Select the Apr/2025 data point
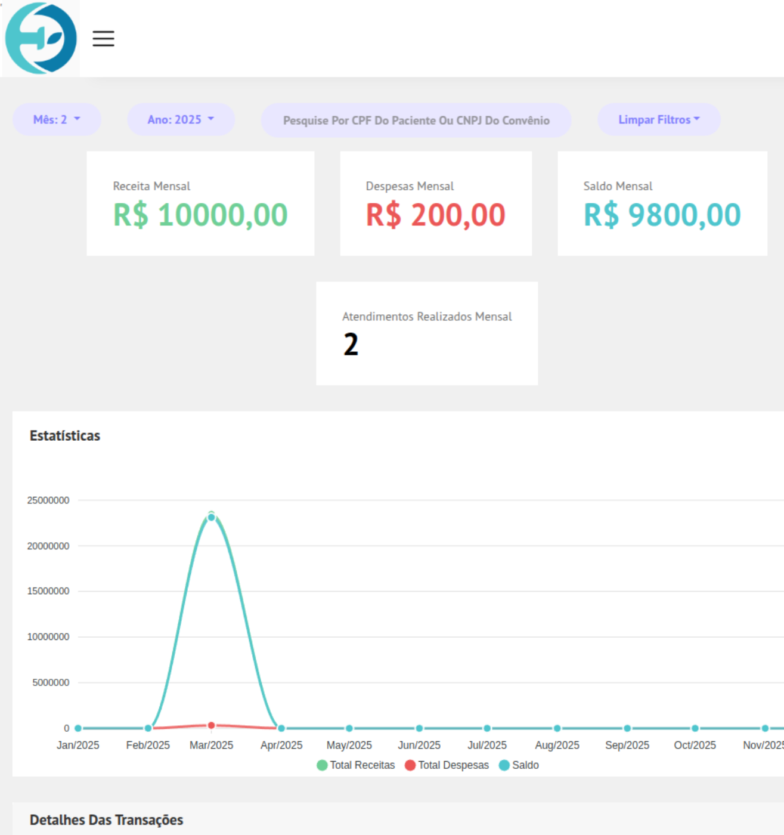The image size is (784, 835). click(281, 728)
